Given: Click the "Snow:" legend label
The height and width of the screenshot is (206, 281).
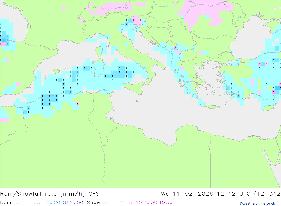Looking at the screenshot, I should point(94,202).
